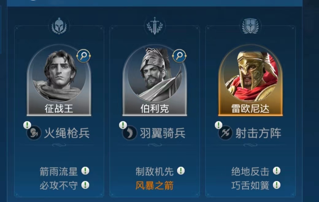319x202 pixels.
Task: Click the 射击方阵 crossed-axes troop icon
Action: point(225,133)
